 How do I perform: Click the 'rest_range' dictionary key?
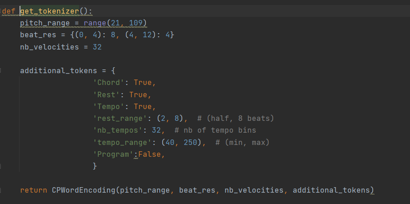point(120,119)
